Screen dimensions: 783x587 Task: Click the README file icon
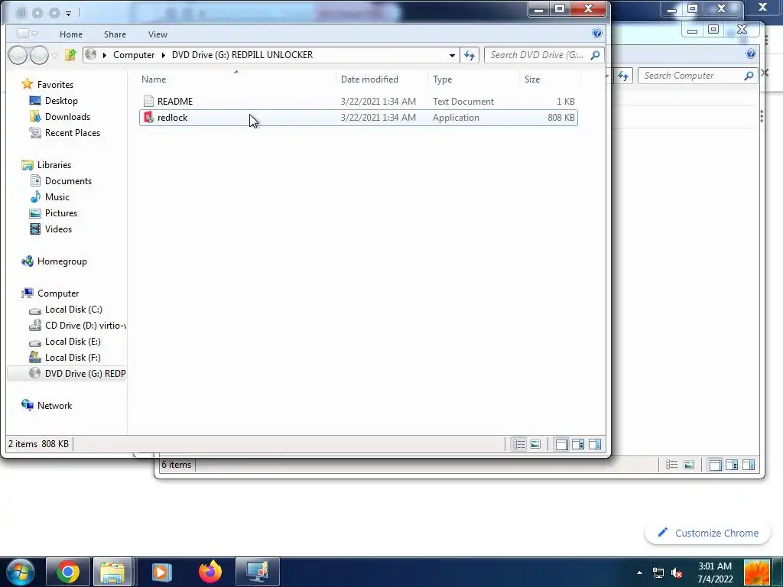click(x=148, y=102)
